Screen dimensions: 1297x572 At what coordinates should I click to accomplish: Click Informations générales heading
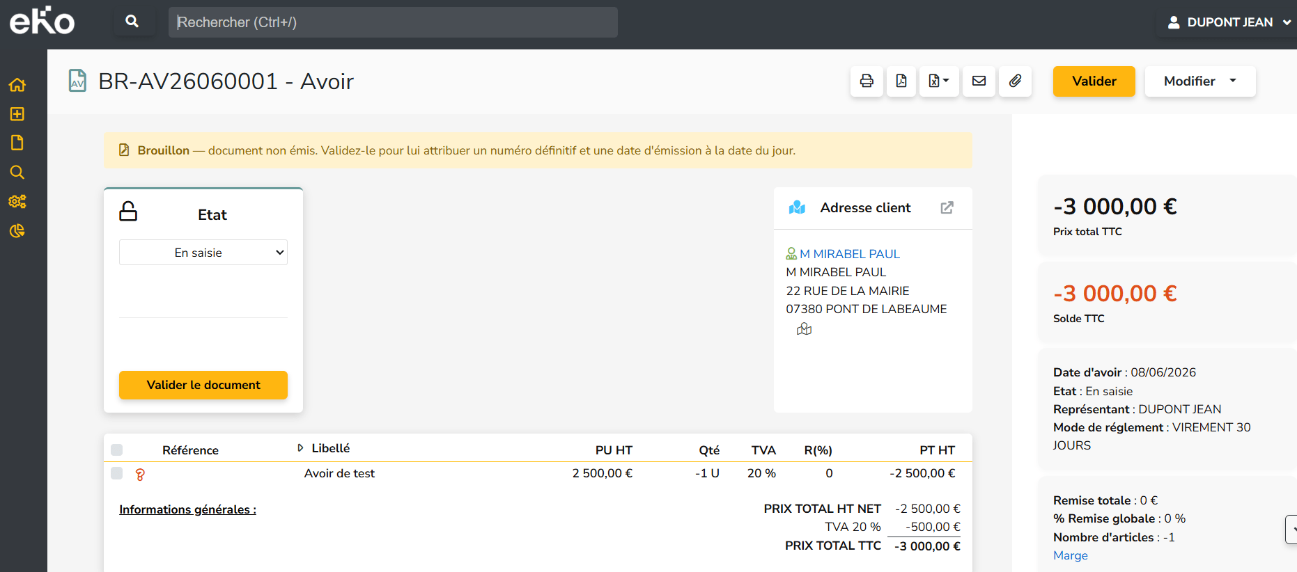tap(188, 509)
